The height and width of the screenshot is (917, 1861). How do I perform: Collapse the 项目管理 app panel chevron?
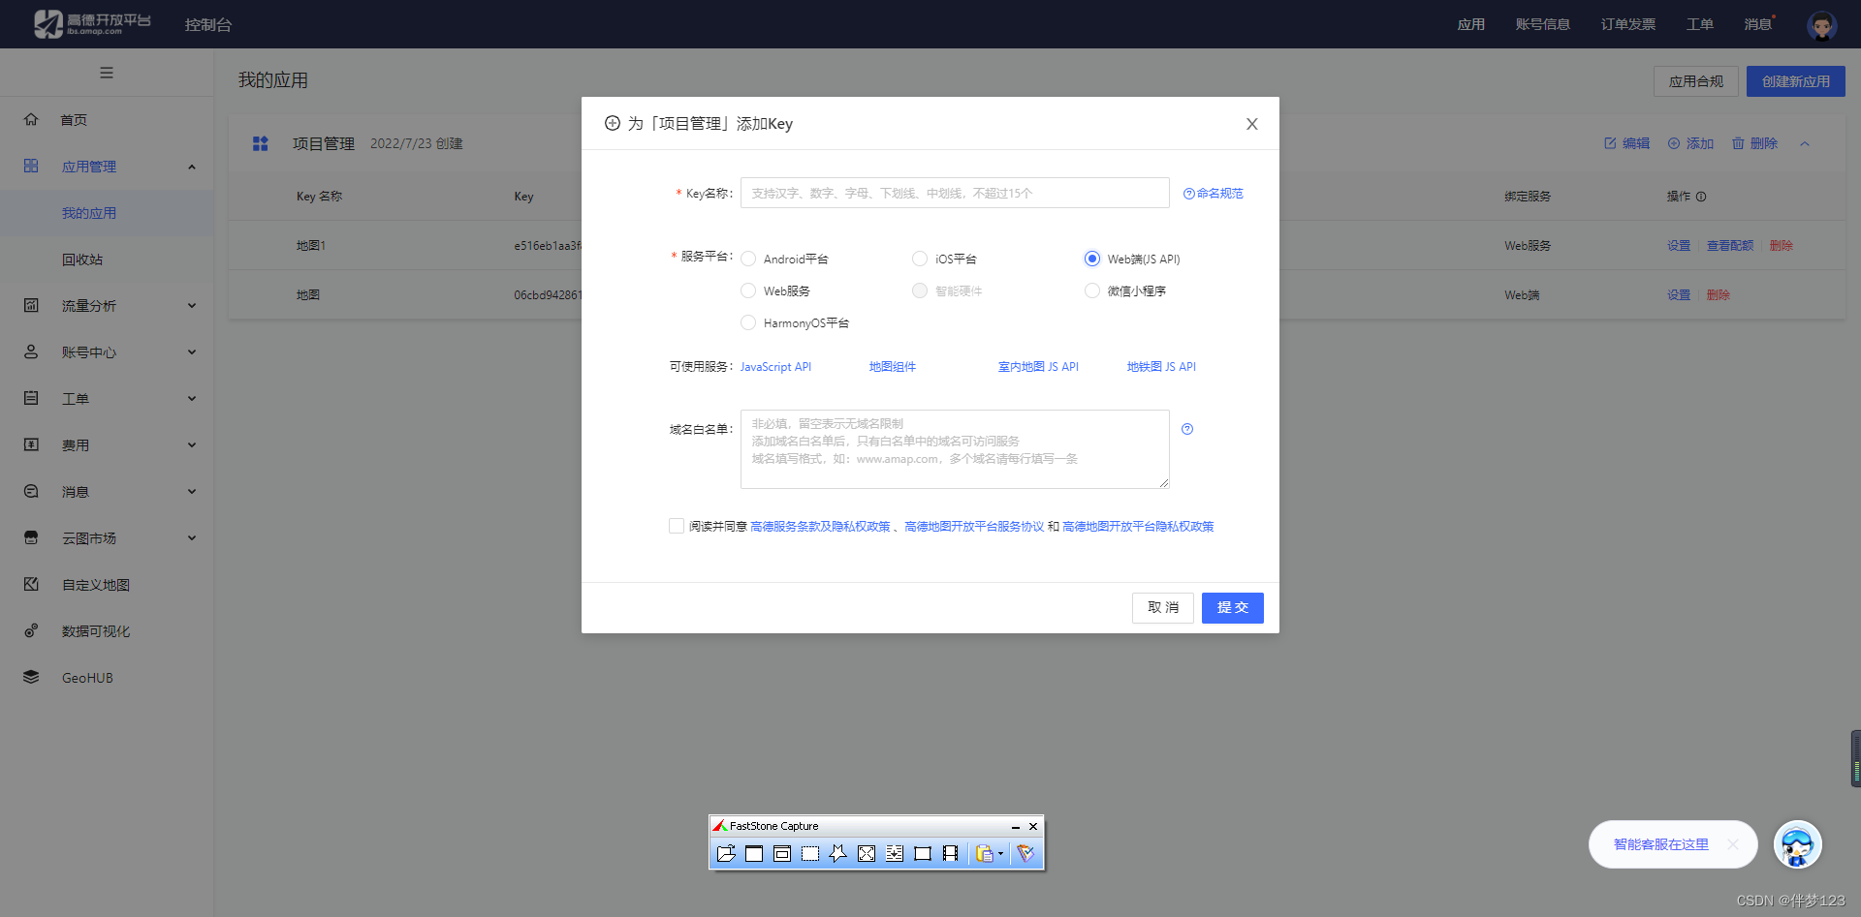coord(1805,143)
